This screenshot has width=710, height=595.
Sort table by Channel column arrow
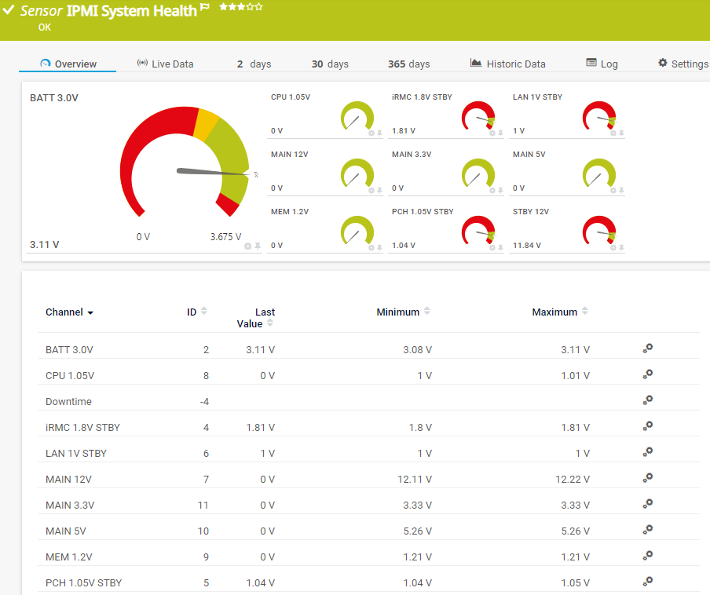click(x=90, y=312)
